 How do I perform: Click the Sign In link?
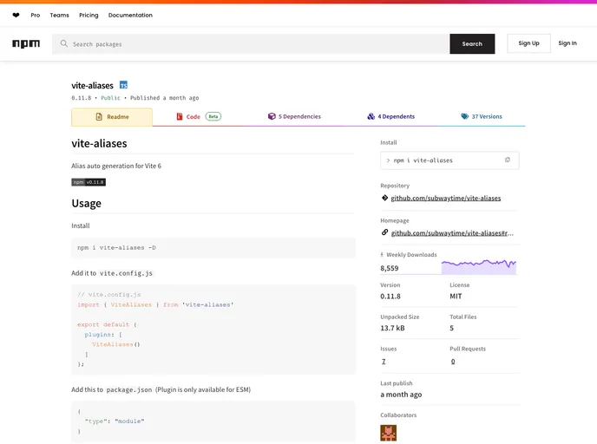(567, 43)
